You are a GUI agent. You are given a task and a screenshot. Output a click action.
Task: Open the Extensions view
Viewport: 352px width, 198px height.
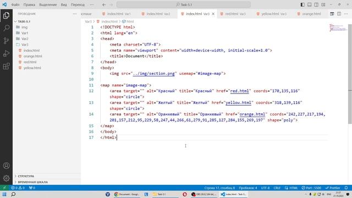(6, 66)
